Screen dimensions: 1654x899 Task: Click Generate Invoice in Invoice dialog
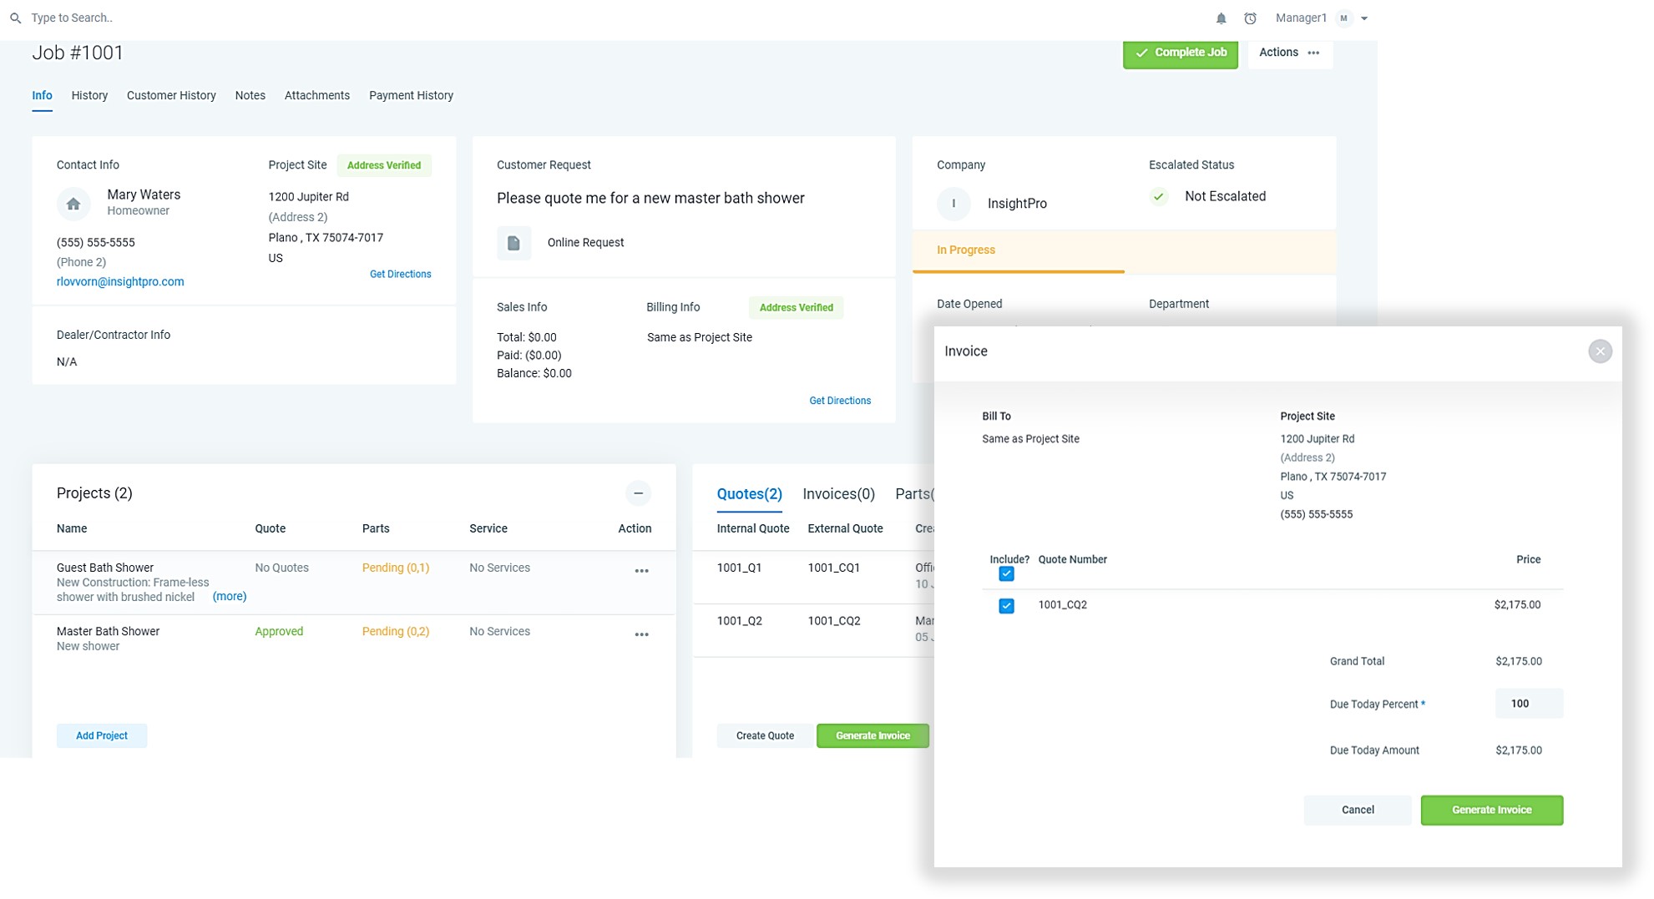click(x=1491, y=810)
